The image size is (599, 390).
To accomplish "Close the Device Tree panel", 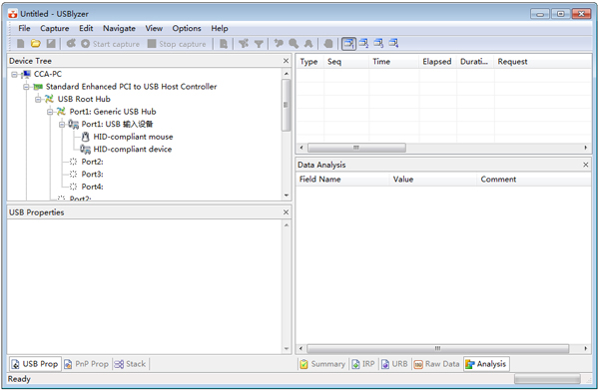I will 287,61.
